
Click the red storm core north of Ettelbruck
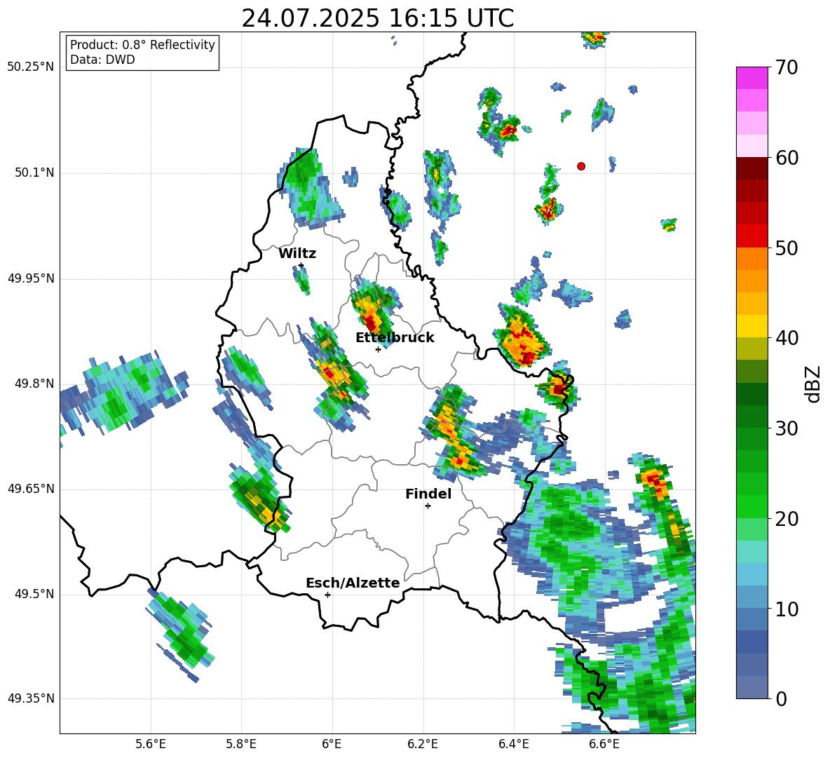371,321
